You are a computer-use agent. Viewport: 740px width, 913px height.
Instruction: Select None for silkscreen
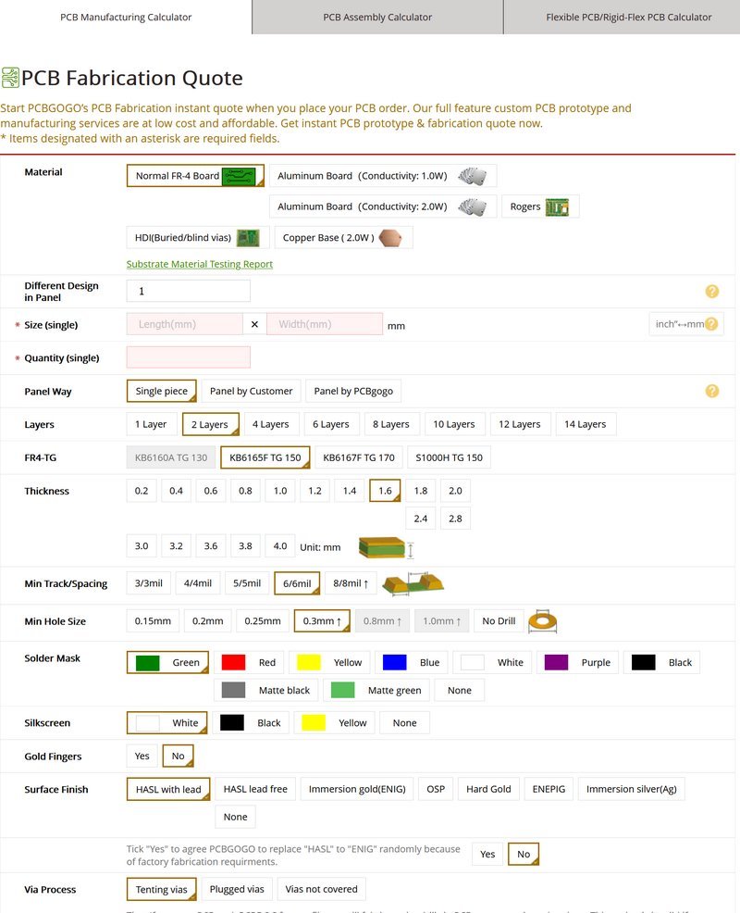(404, 723)
